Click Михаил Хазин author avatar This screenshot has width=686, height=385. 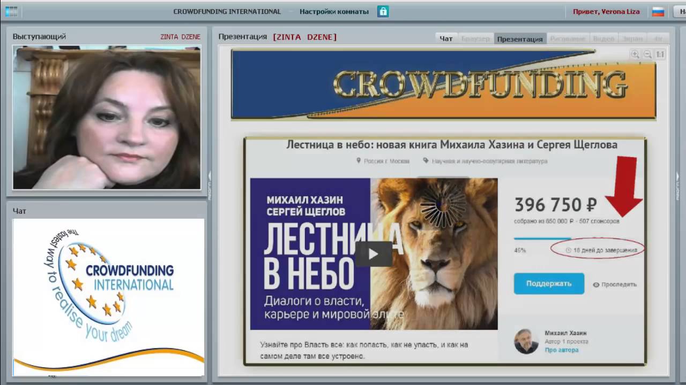(526, 341)
